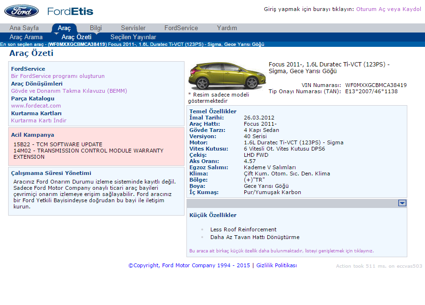Click the FordEtis wordmark
This screenshot has width=425, height=305.
point(70,11)
